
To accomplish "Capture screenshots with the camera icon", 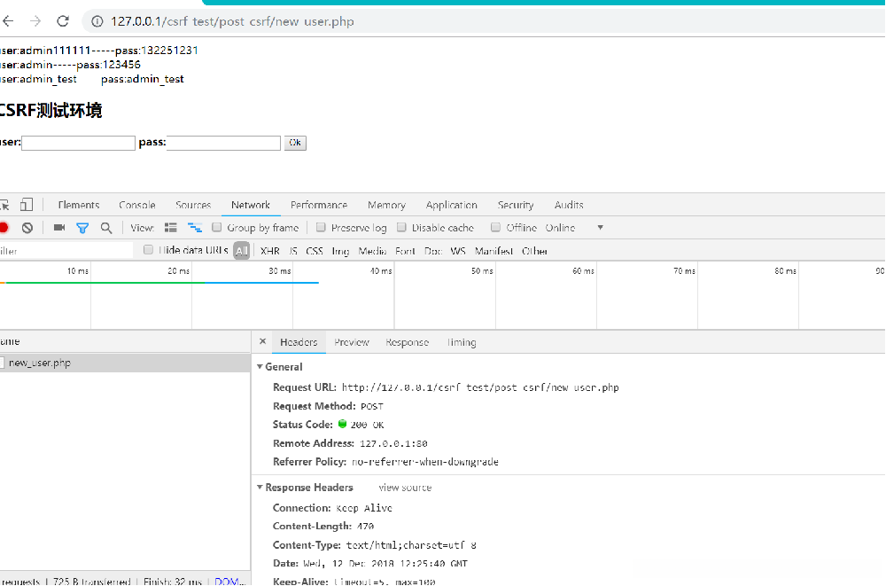I will 59,228.
